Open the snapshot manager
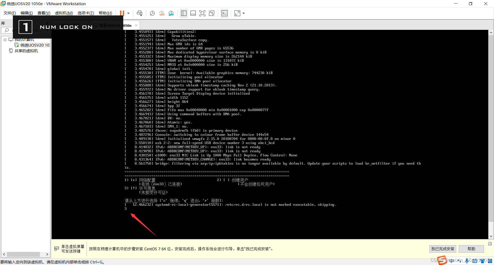Screen dimensions: 494x265 pos(171,13)
